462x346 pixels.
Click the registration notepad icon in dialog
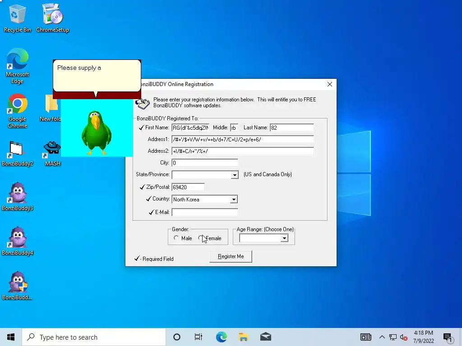click(x=143, y=103)
